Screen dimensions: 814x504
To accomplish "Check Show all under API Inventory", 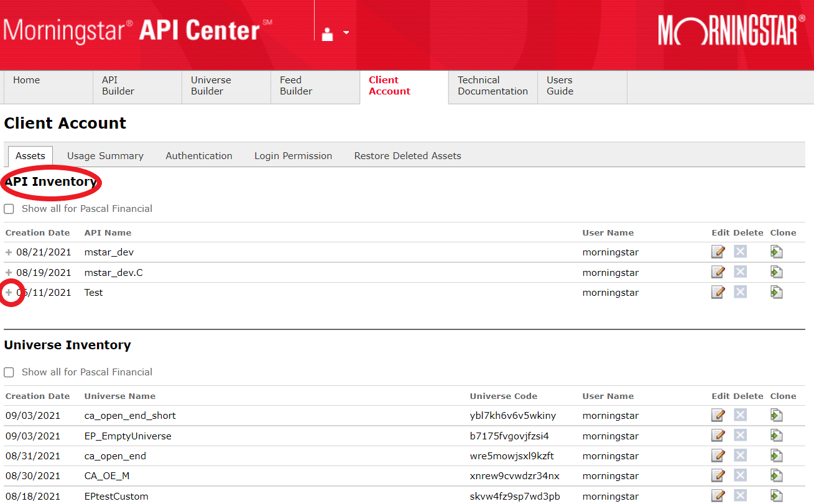I will click(x=9, y=209).
